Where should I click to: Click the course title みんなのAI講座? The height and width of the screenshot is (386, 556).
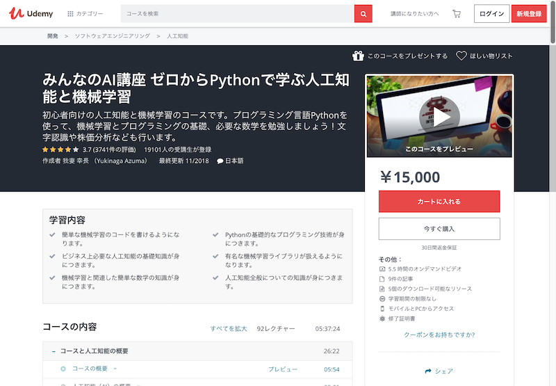click(x=196, y=88)
